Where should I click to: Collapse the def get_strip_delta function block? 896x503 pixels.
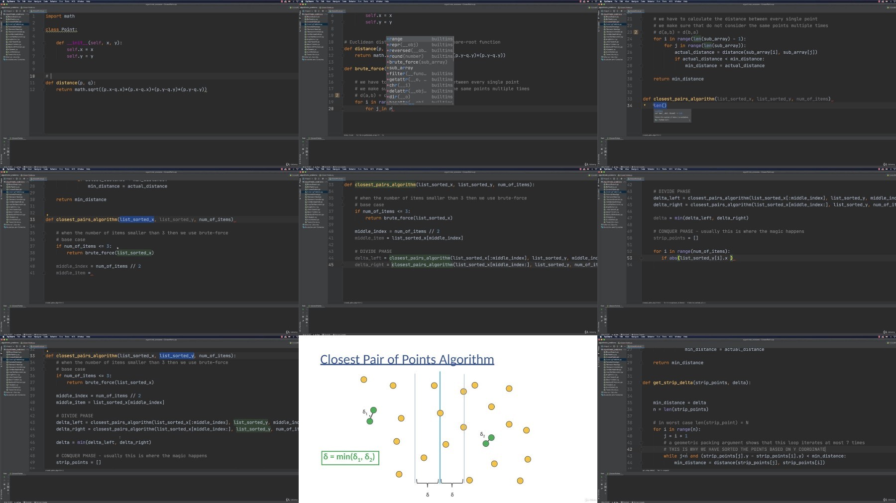coord(641,383)
